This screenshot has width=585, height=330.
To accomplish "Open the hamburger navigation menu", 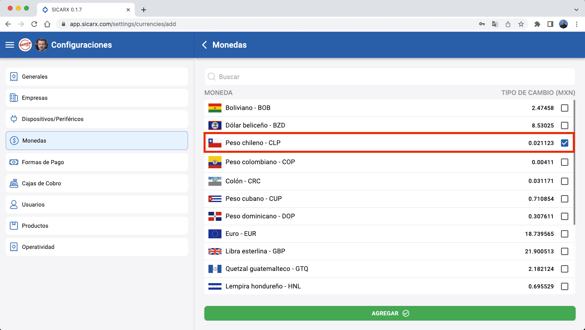I will pos(9,45).
